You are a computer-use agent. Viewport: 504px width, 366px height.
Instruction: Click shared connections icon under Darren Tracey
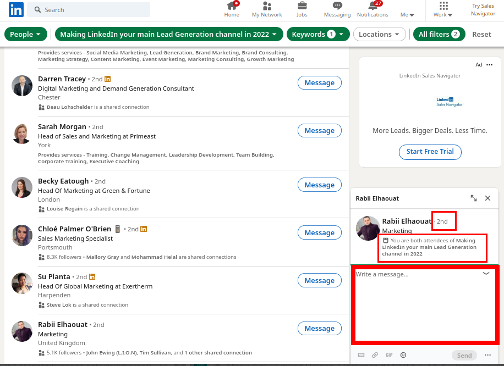(x=41, y=107)
